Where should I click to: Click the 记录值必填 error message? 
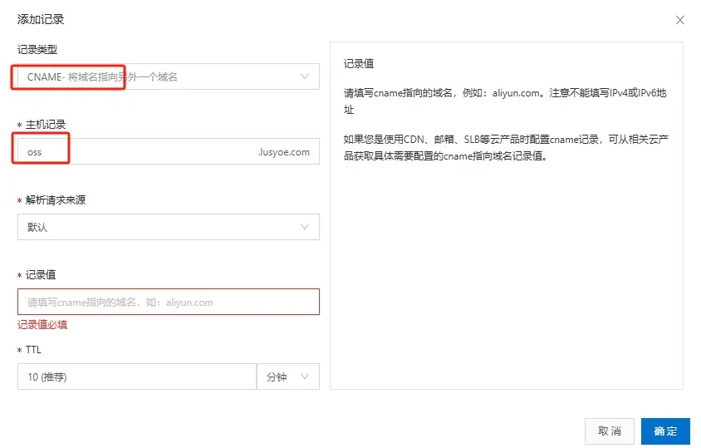(x=42, y=325)
